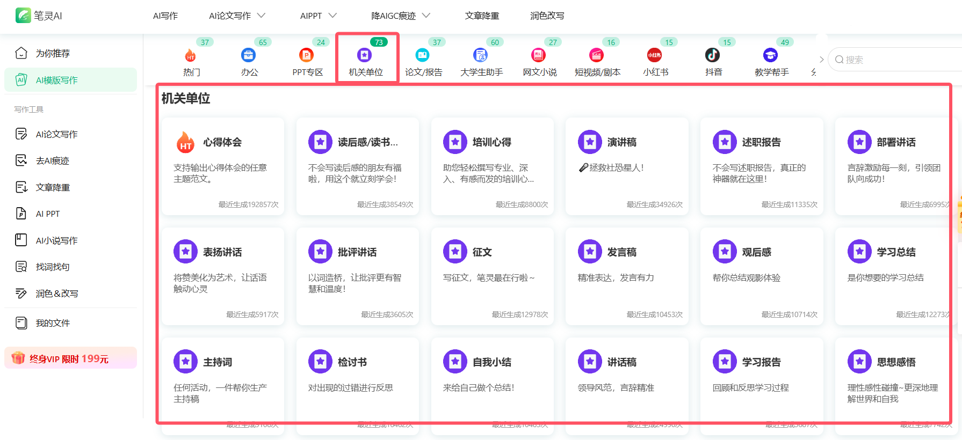
Task: Switch to the 办公 category tab label
Action: tap(249, 72)
